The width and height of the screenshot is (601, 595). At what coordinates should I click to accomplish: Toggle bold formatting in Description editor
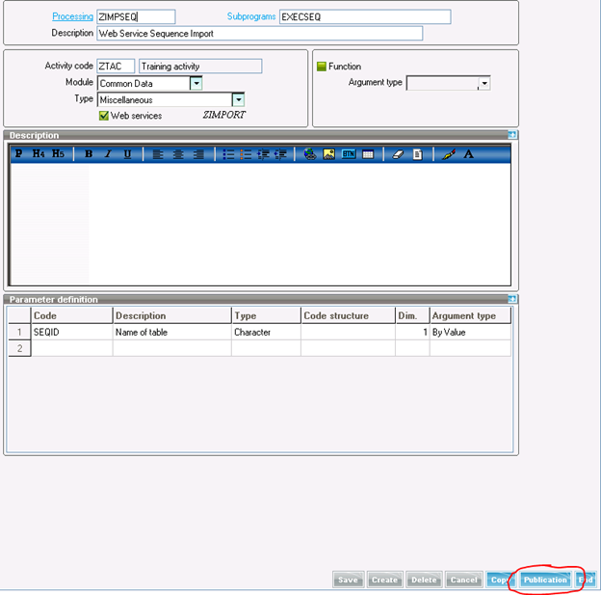89,154
